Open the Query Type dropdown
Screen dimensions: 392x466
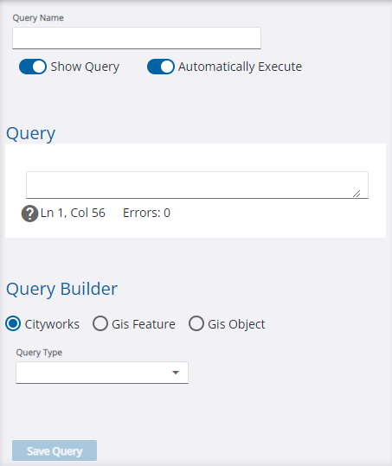[102, 373]
